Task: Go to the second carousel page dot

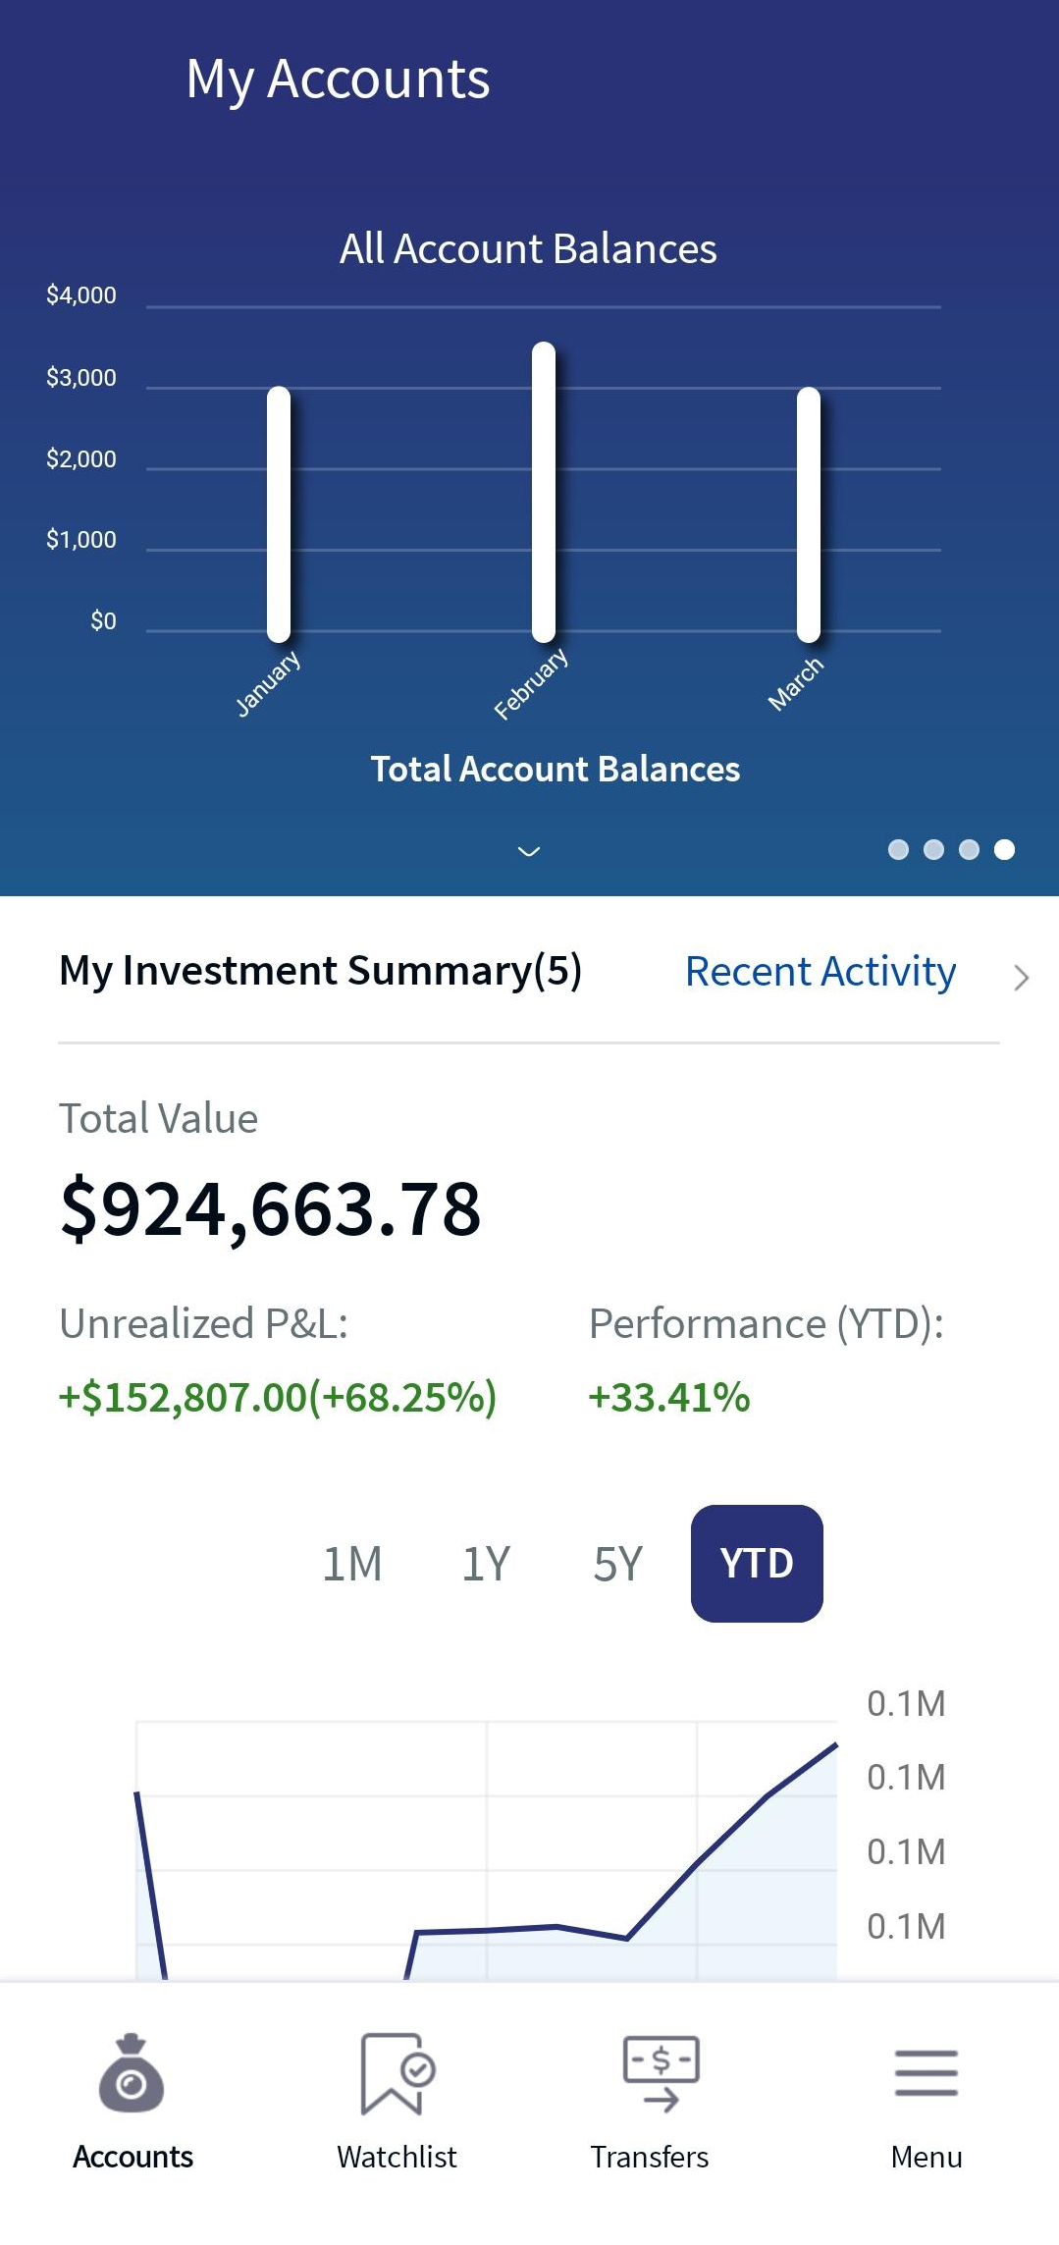Action: 933,849
